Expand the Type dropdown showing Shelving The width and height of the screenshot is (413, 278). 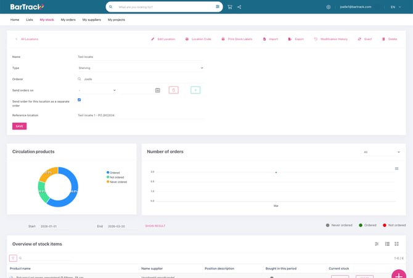[141, 68]
